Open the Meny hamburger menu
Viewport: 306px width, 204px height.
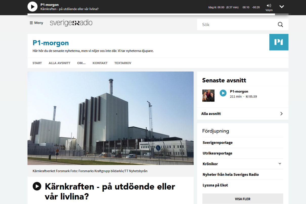(x=36, y=23)
